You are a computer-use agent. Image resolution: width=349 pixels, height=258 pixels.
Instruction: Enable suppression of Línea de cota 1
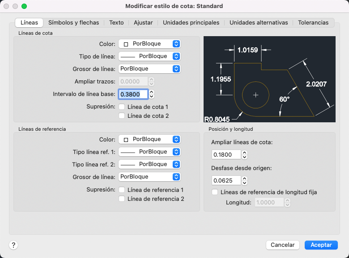pos(122,107)
